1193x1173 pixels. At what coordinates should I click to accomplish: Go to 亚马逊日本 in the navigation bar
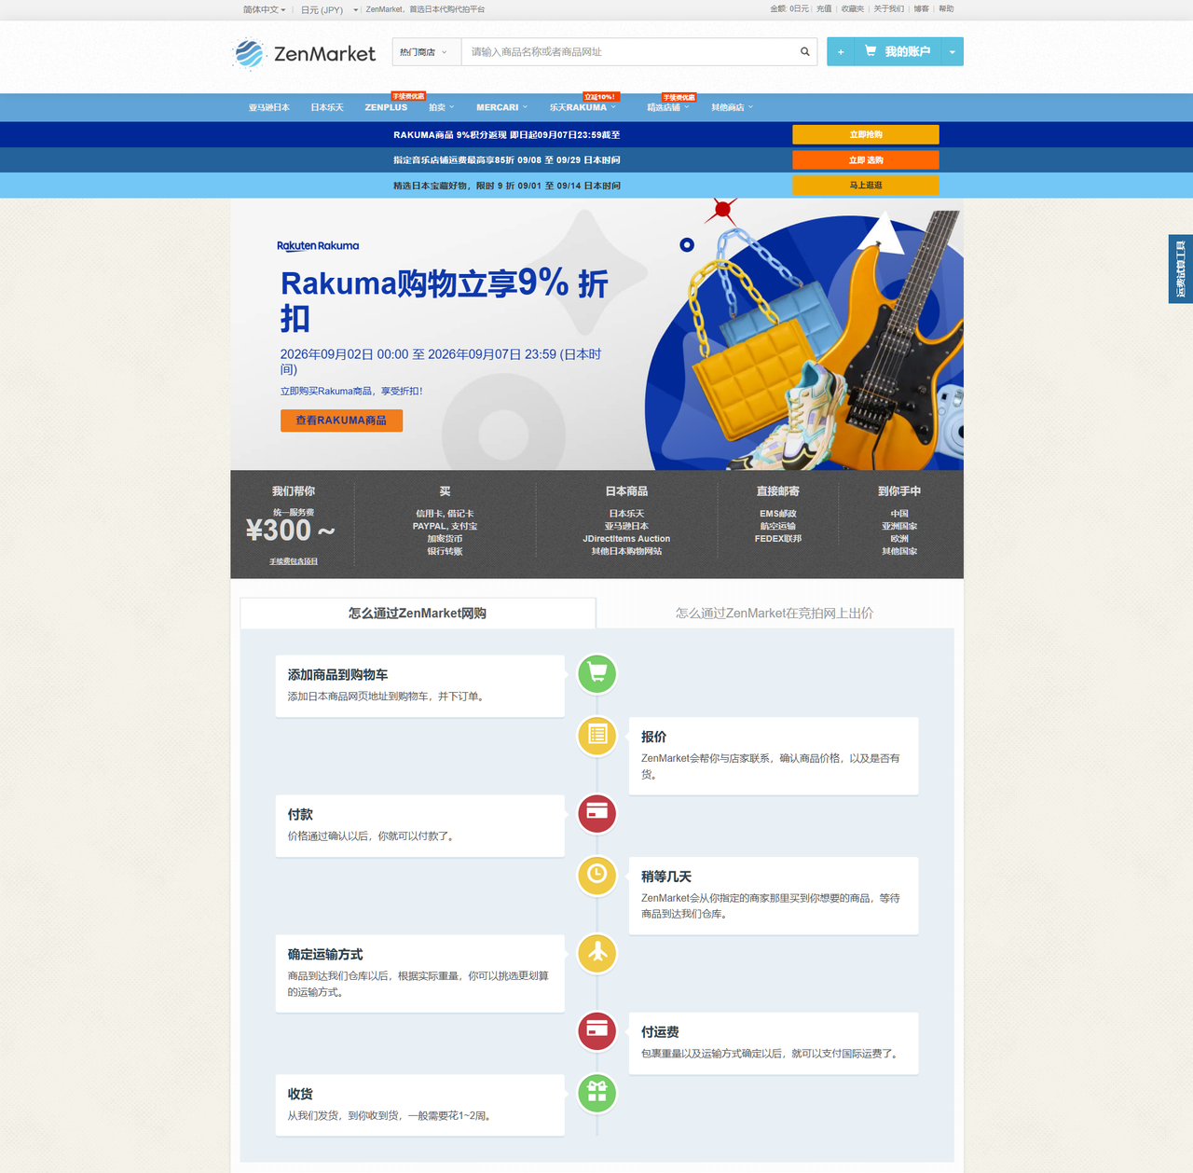point(269,107)
